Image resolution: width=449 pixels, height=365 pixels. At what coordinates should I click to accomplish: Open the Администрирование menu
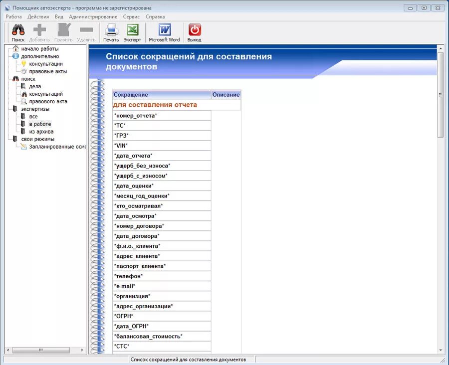93,16
